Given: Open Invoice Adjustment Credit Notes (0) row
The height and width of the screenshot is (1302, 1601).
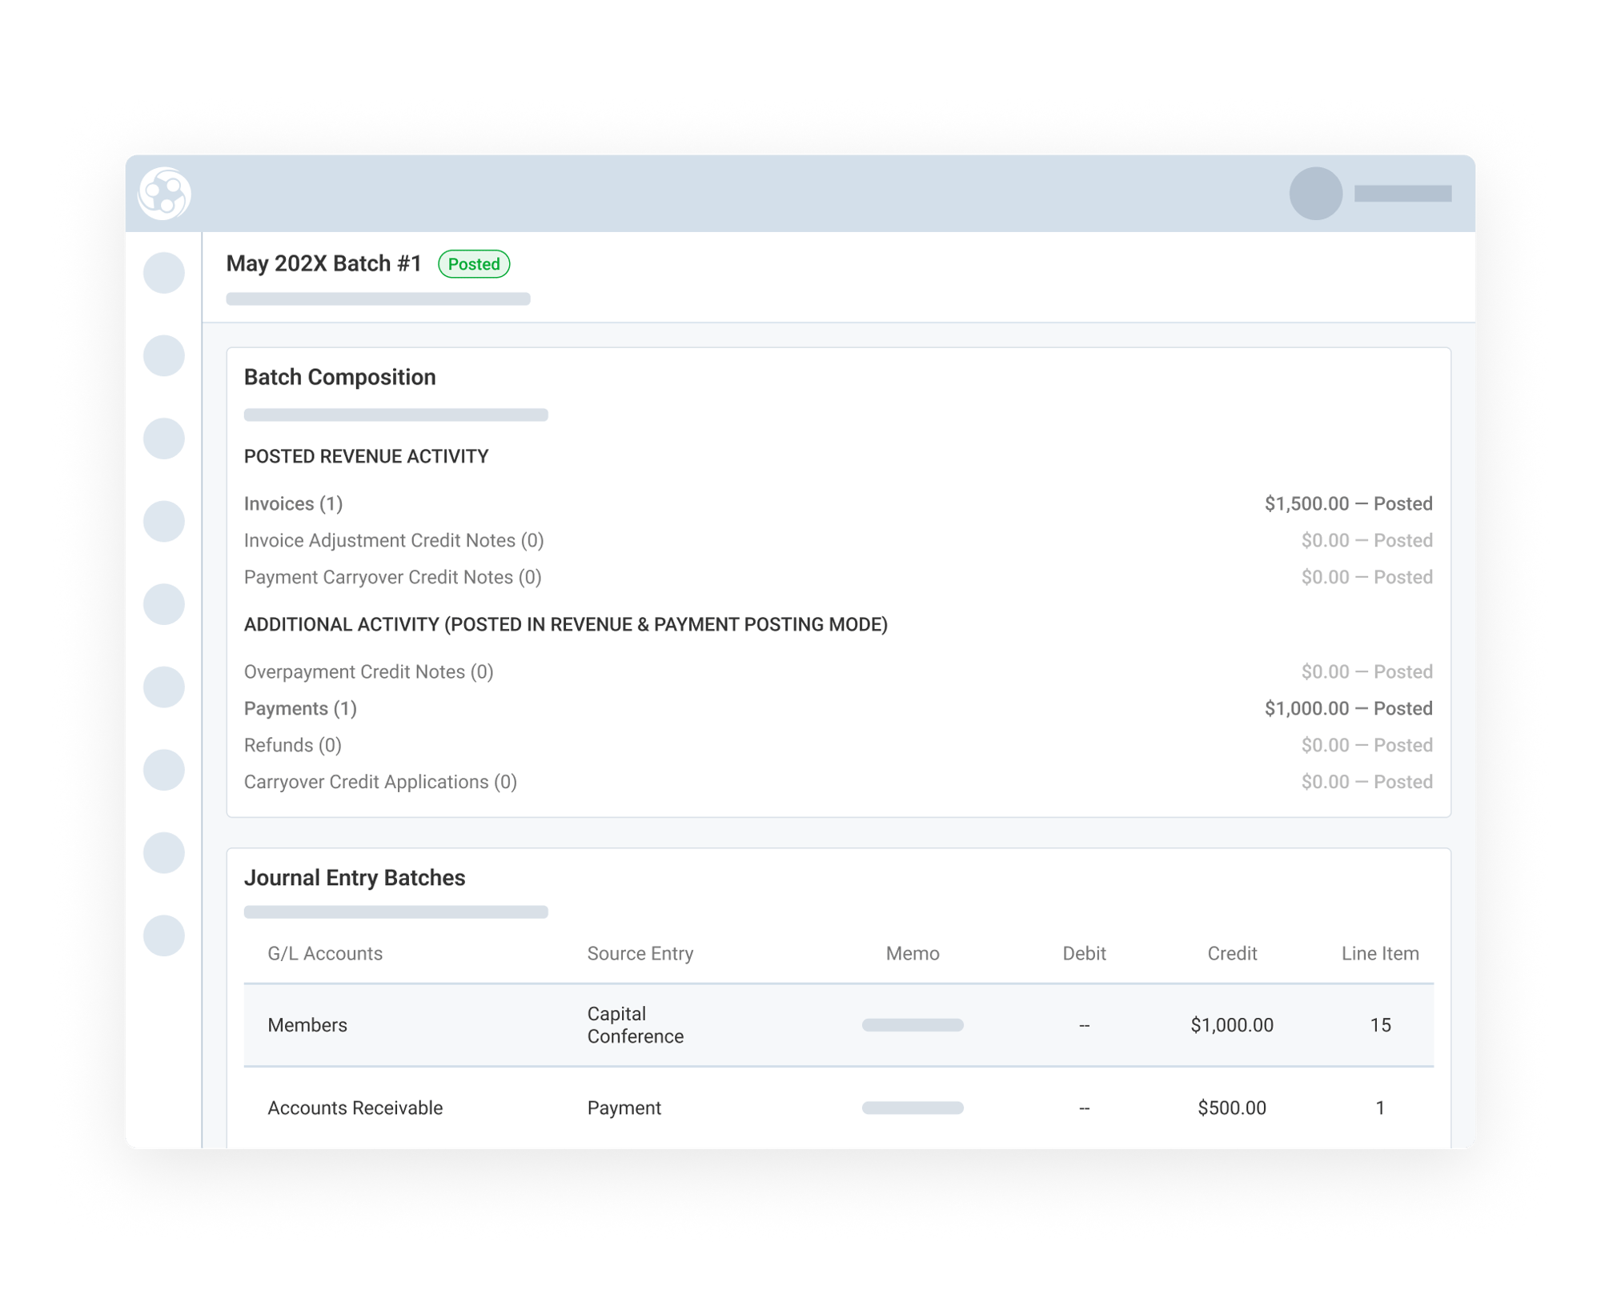Looking at the screenshot, I should (838, 540).
